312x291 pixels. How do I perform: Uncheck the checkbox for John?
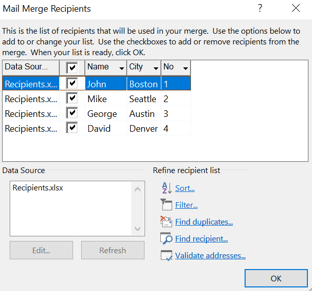click(x=72, y=83)
